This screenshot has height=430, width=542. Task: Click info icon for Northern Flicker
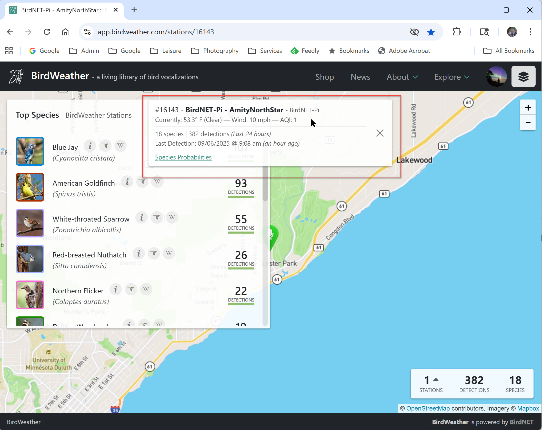pos(116,289)
